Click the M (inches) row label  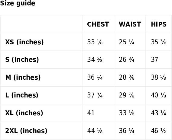[x=23, y=77]
